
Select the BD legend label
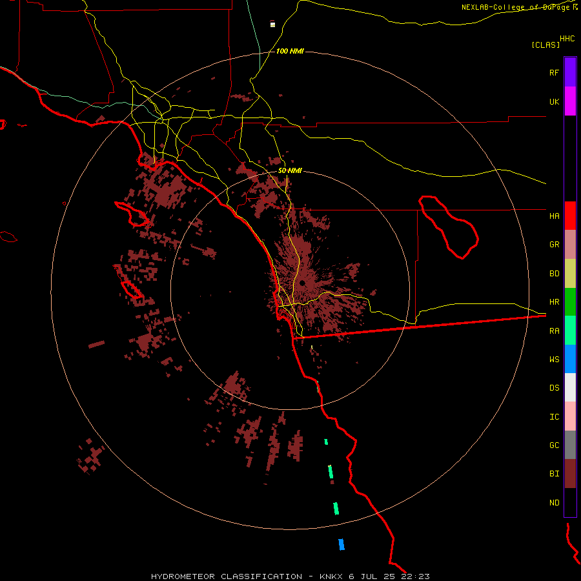554,274
